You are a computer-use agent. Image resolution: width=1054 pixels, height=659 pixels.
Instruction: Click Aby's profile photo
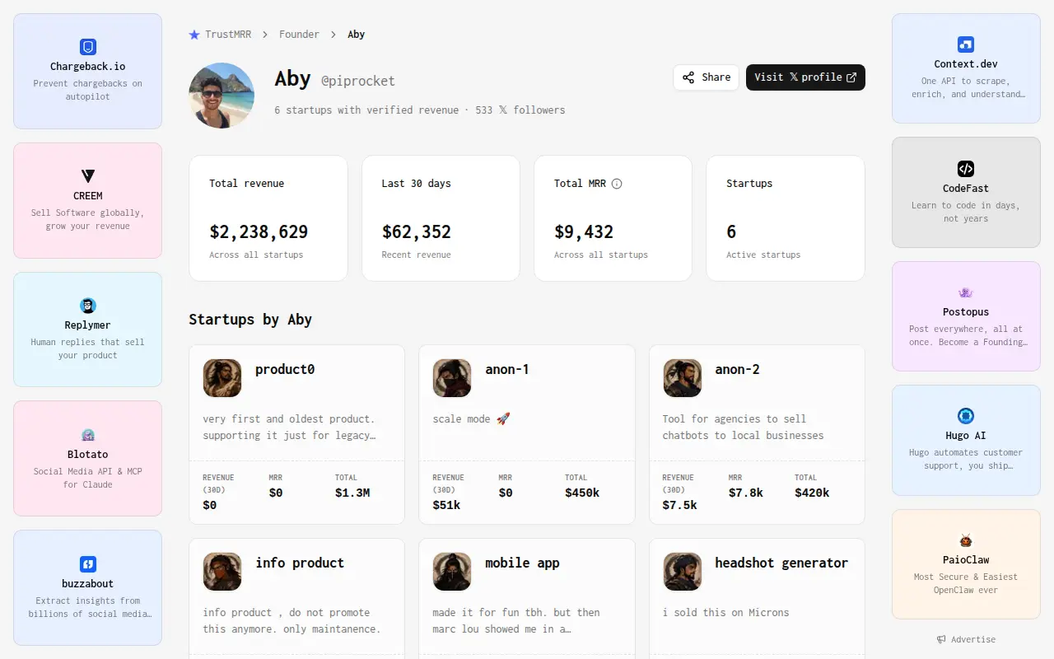tap(222, 96)
